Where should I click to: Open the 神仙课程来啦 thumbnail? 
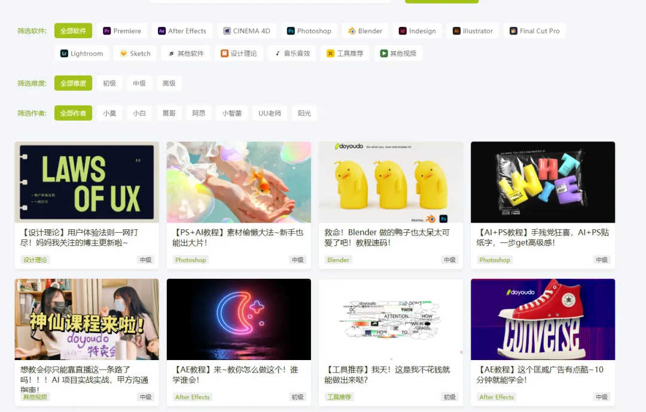coord(87,319)
